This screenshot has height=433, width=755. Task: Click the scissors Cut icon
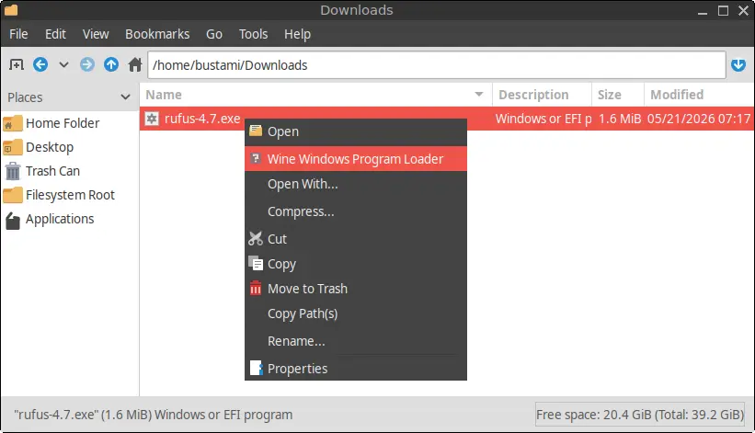(256, 238)
